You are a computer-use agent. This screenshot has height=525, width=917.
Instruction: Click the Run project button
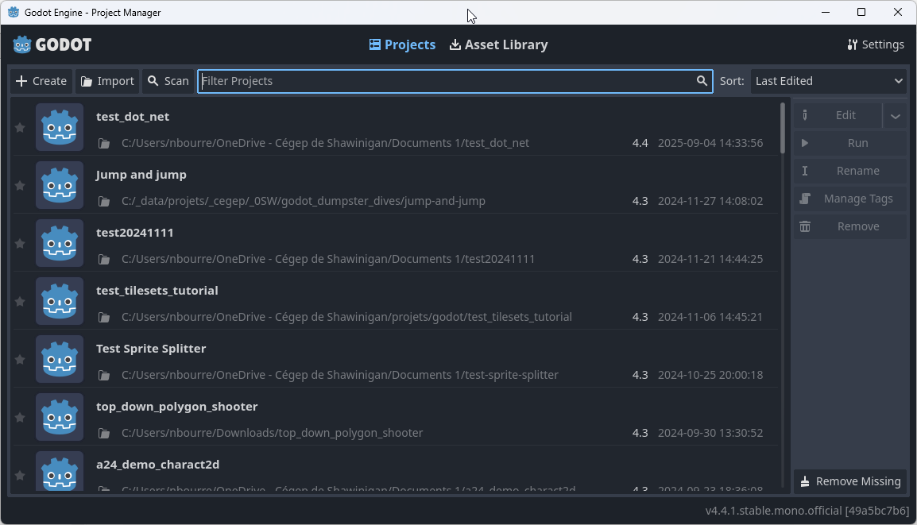click(849, 143)
